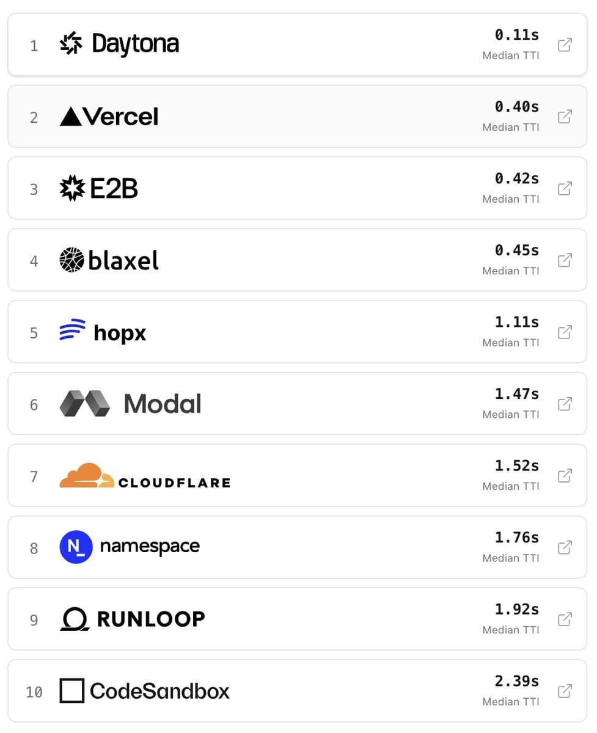597x733 pixels.
Task: Click the blaxel globe logo
Action: pyautogui.click(x=71, y=260)
